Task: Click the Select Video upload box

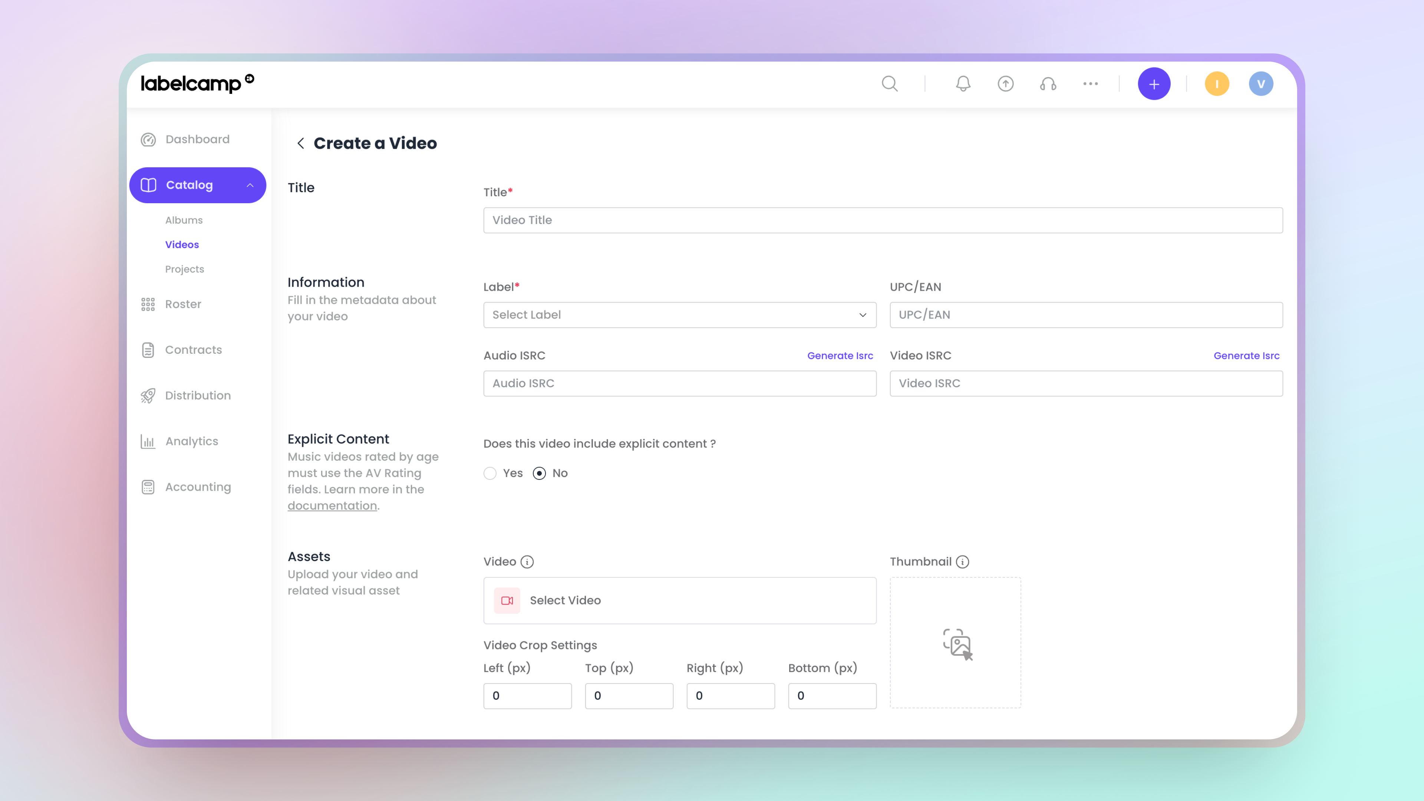Action: (x=679, y=600)
